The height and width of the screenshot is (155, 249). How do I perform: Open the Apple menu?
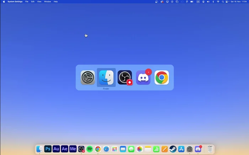point(4,1)
